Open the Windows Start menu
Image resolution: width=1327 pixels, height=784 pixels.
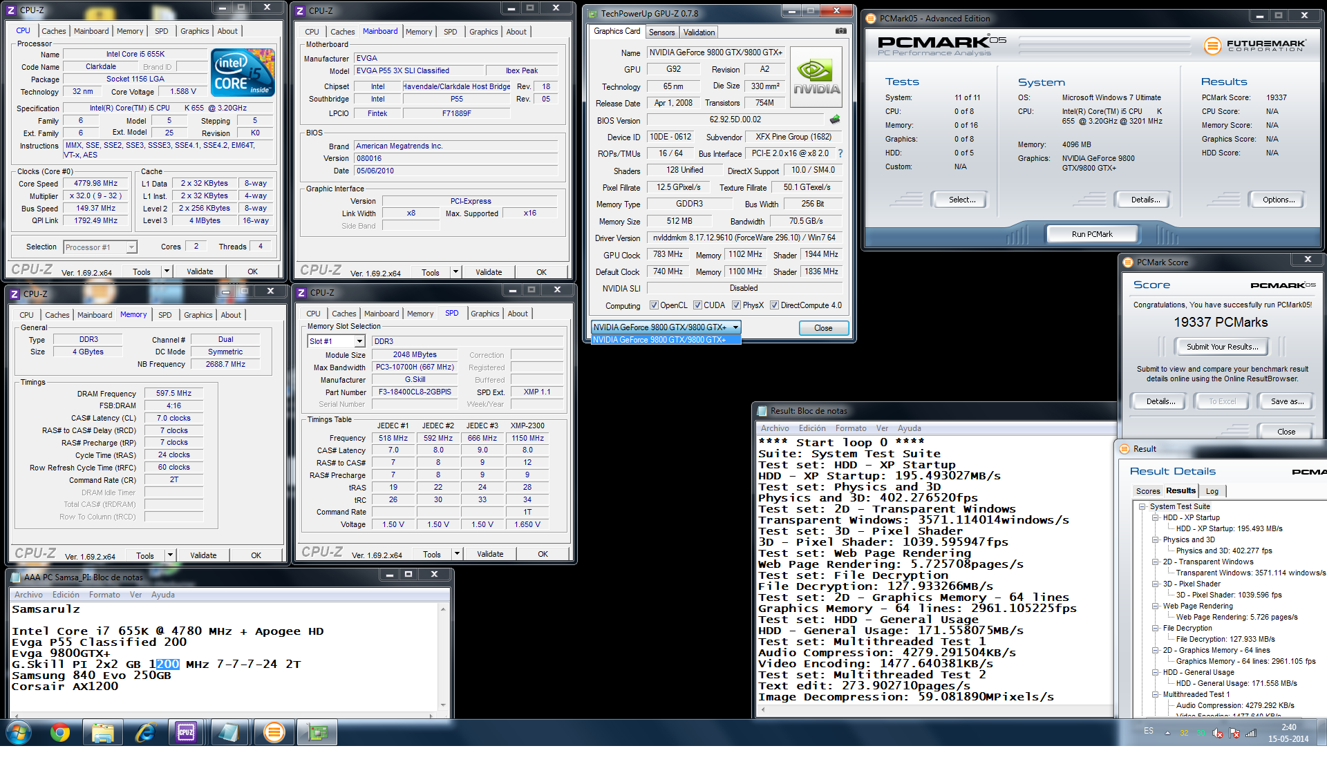(19, 732)
